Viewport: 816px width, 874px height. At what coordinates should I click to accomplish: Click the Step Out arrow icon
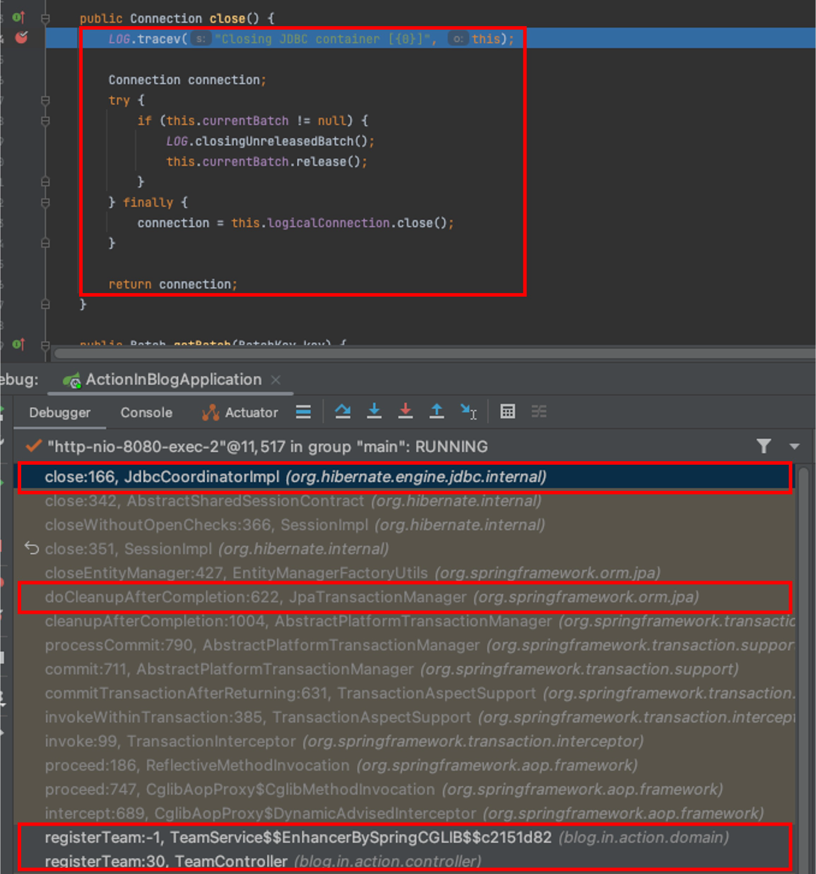(x=436, y=411)
